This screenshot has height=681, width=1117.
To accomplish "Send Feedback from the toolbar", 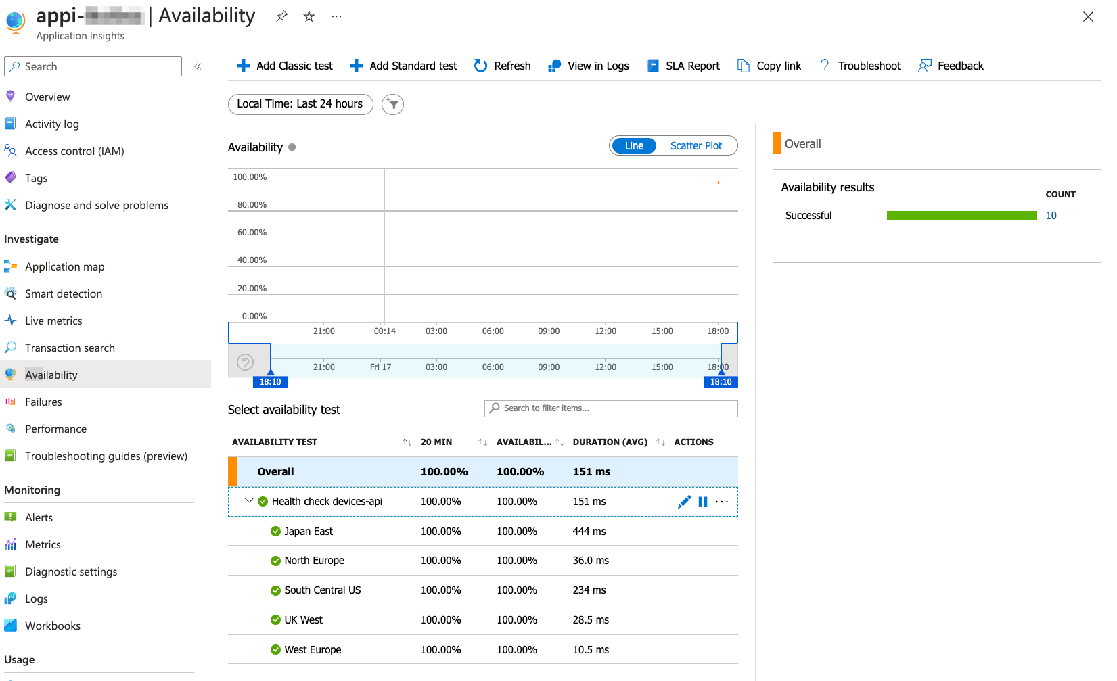I will [x=951, y=66].
